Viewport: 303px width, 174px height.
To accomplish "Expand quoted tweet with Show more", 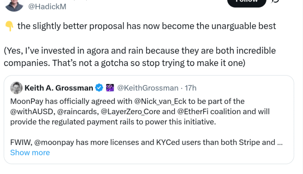I will point(30,153).
